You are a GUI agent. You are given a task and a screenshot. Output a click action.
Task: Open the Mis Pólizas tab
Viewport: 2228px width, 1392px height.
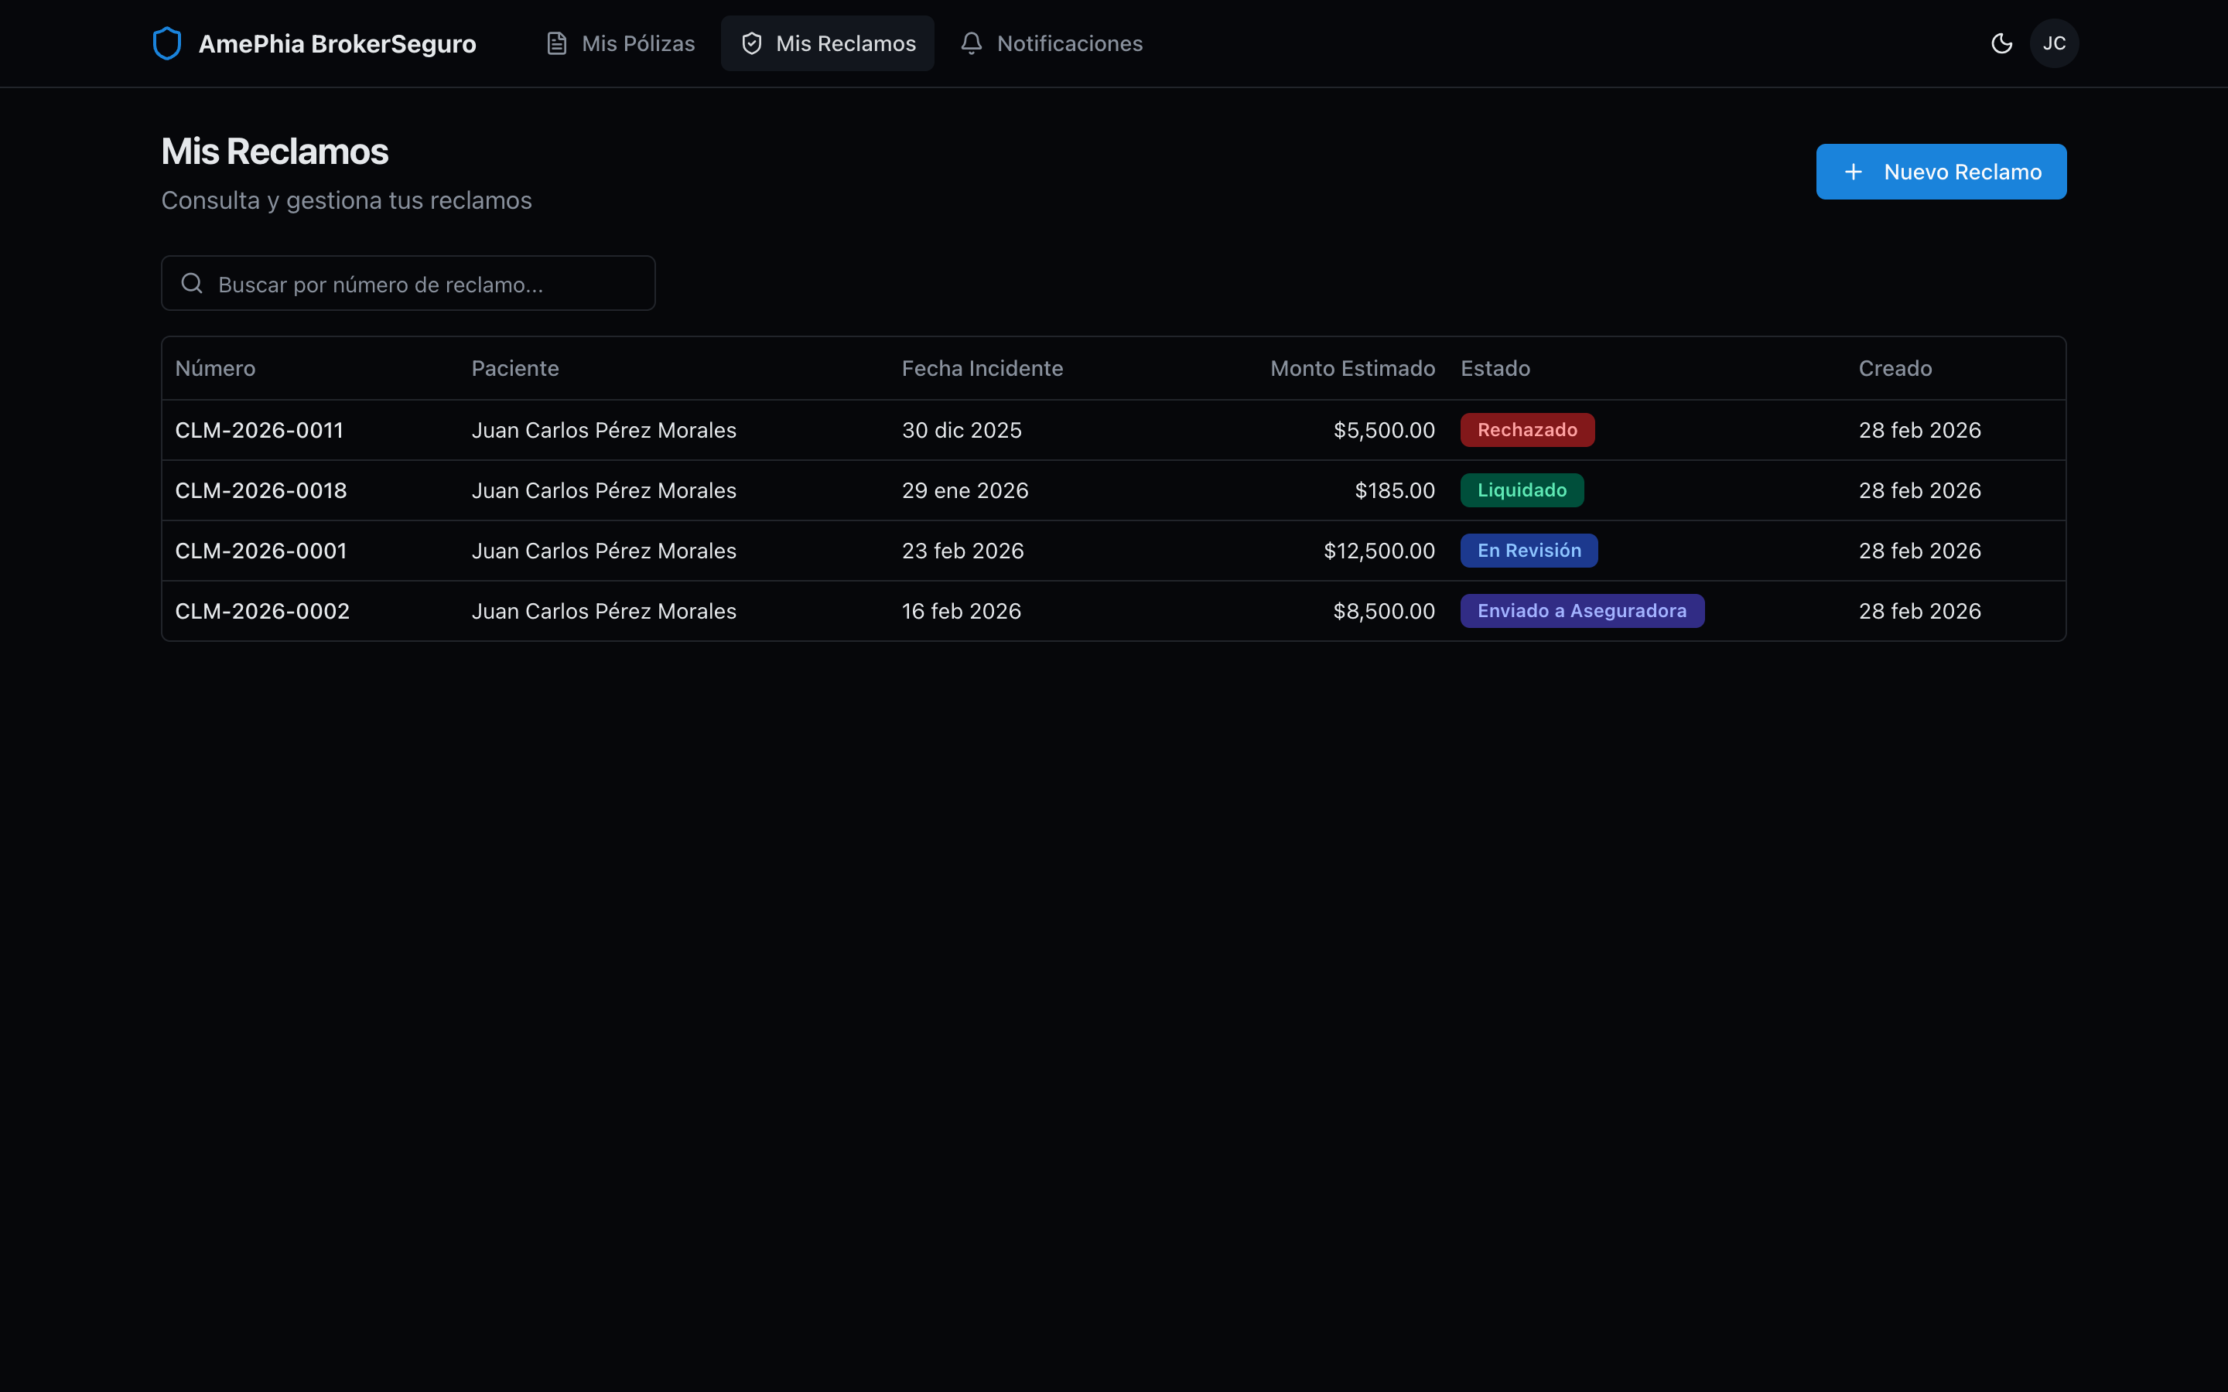coord(620,43)
